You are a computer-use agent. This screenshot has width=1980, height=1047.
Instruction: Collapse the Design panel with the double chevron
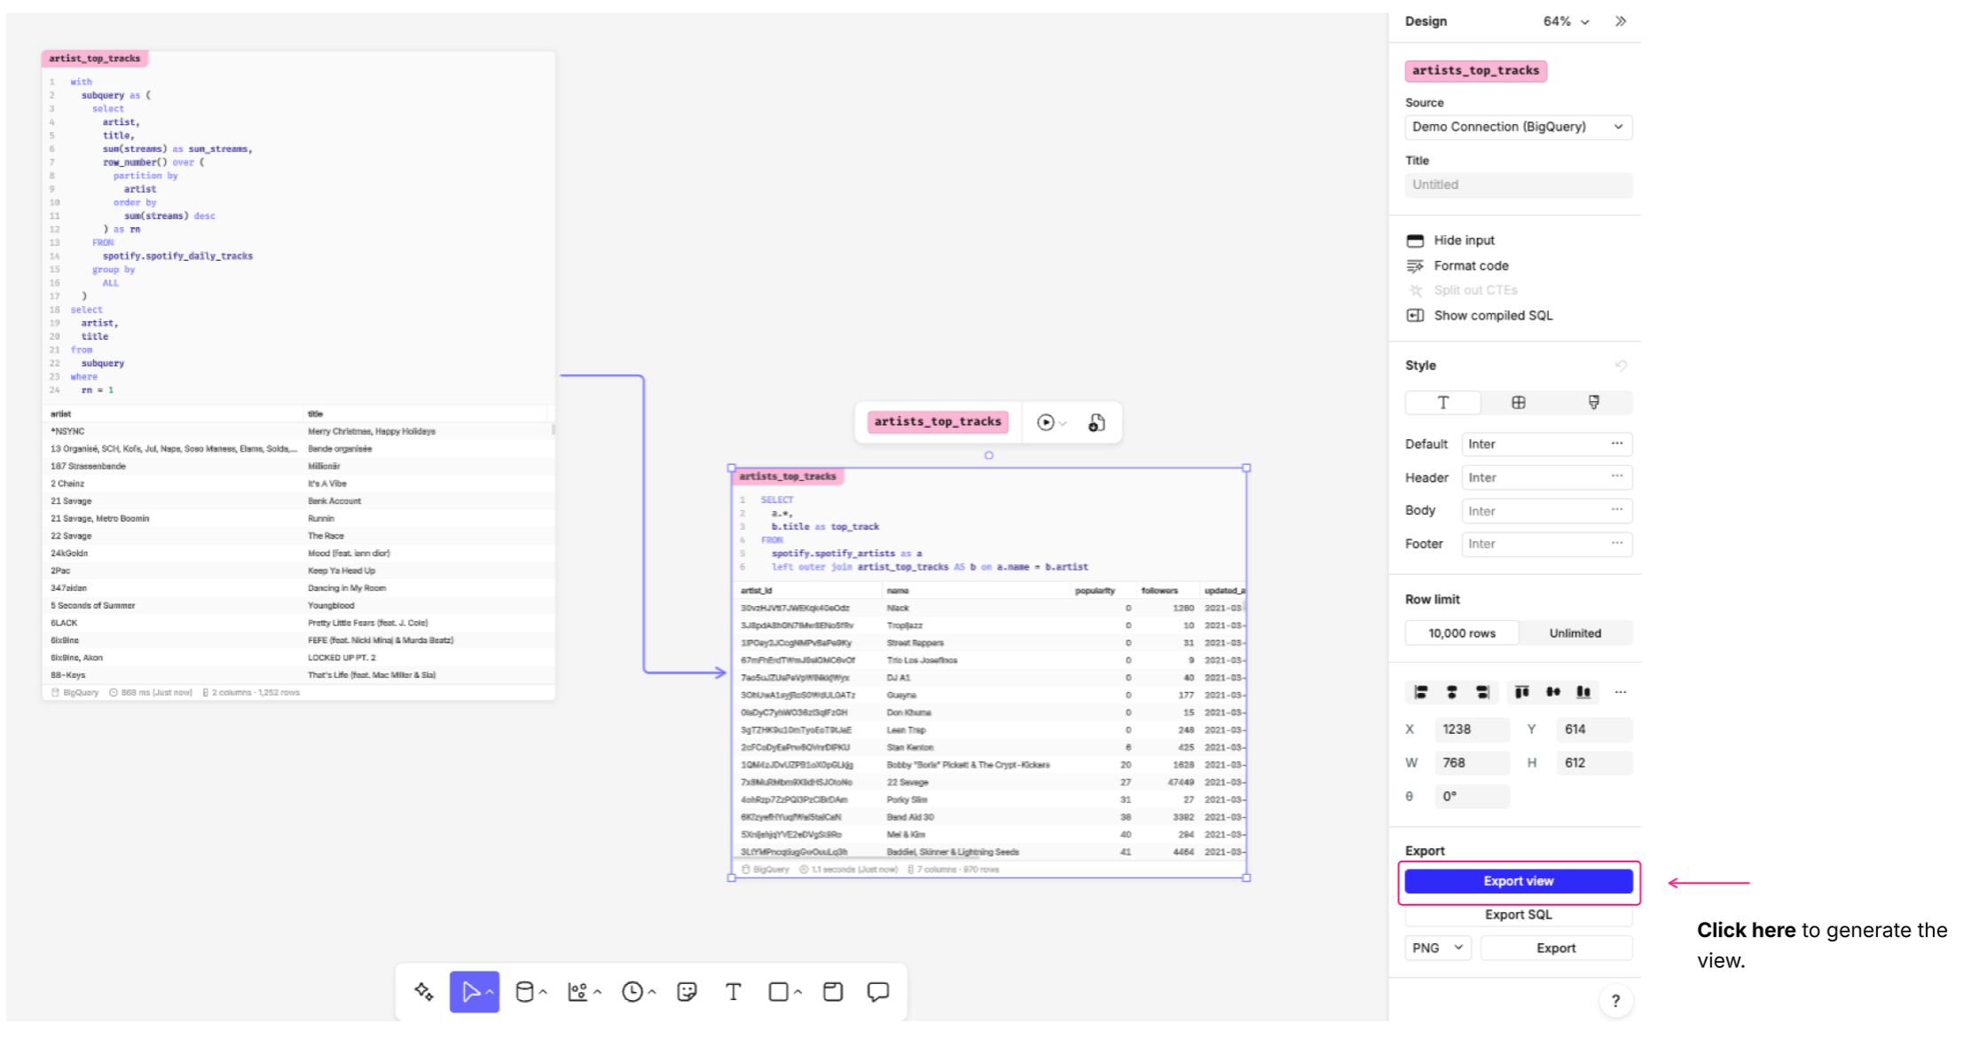pyautogui.click(x=1621, y=21)
